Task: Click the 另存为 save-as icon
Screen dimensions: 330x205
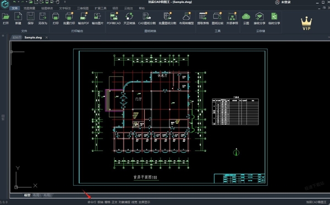Action: coord(43,19)
